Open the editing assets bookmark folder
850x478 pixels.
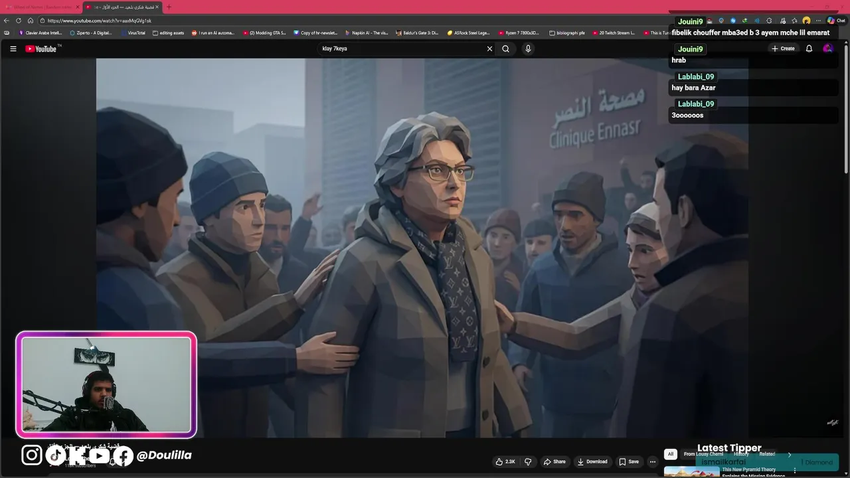(x=169, y=33)
